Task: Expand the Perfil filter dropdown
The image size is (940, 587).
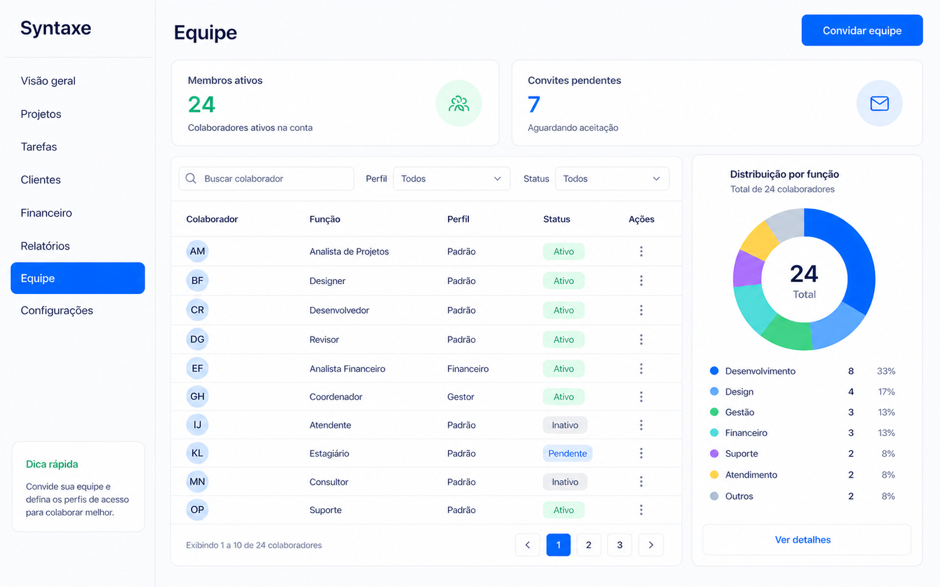Action: tap(451, 178)
